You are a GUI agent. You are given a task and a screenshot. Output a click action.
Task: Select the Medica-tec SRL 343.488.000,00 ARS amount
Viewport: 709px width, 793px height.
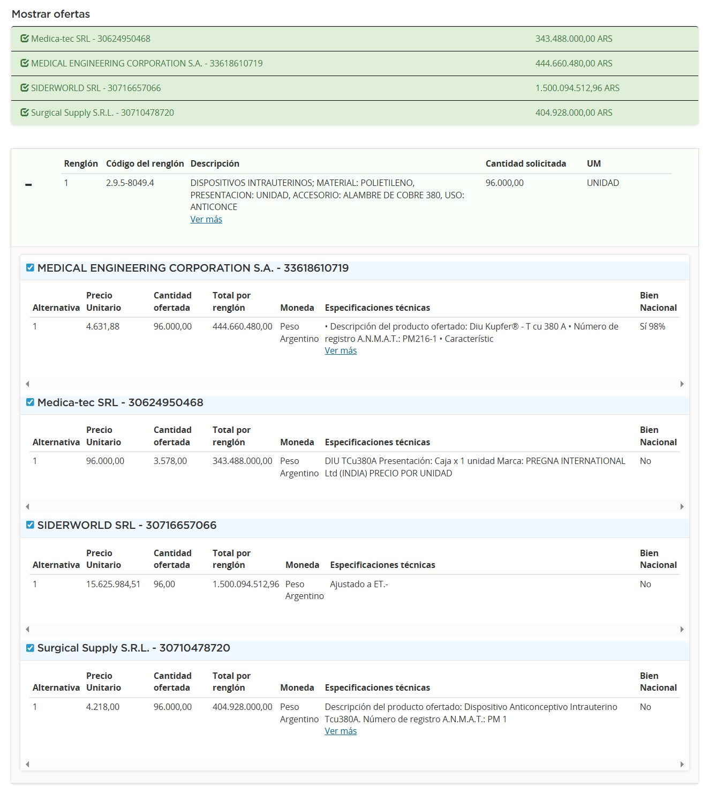coord(574,39)
